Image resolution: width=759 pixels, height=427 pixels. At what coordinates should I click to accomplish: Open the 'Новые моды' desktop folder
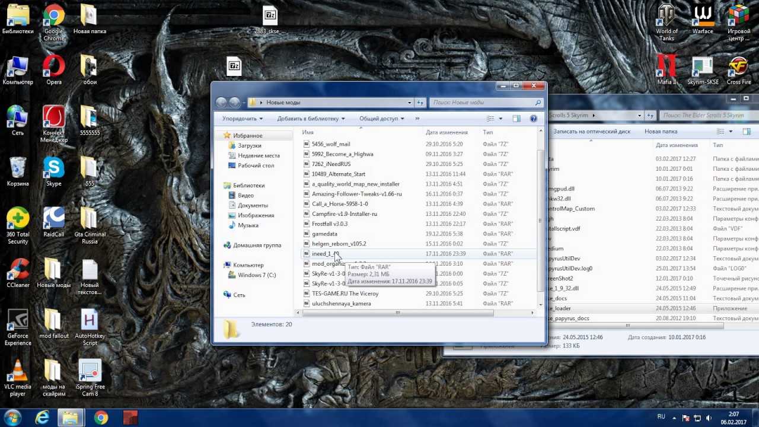54,273
